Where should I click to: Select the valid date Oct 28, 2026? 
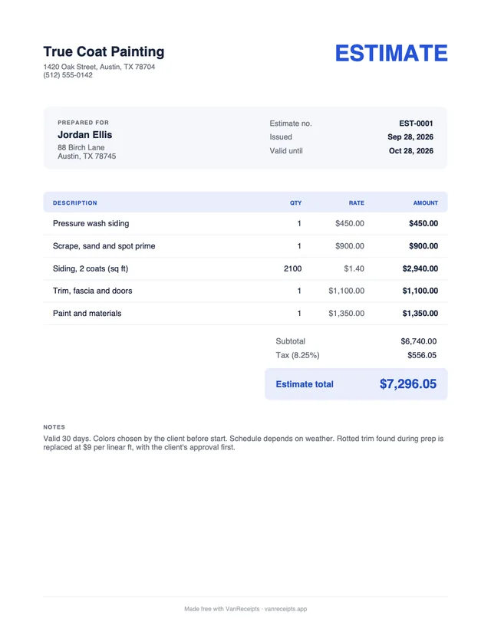click(x=411, y=150)
